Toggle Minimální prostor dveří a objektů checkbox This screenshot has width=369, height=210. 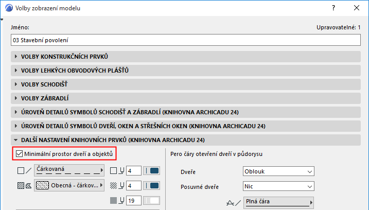point(20,153)
